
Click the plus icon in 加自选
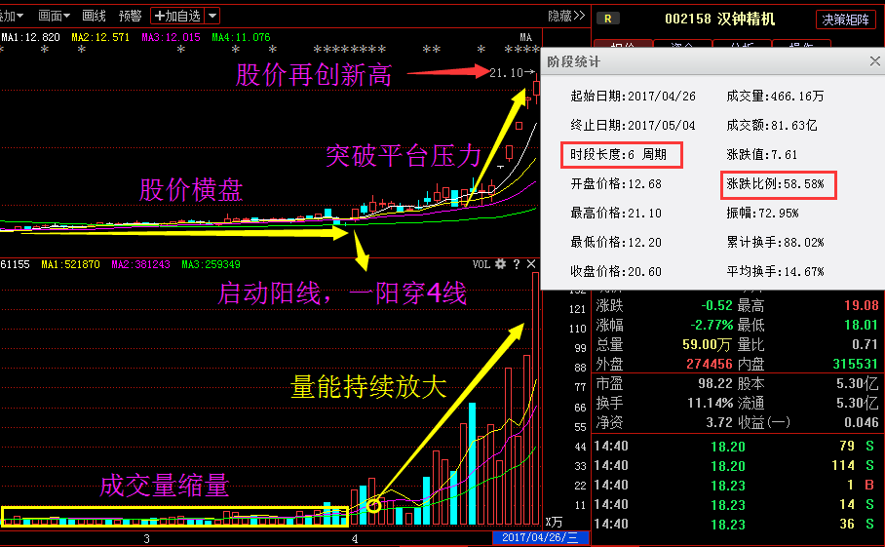(159, 16)
